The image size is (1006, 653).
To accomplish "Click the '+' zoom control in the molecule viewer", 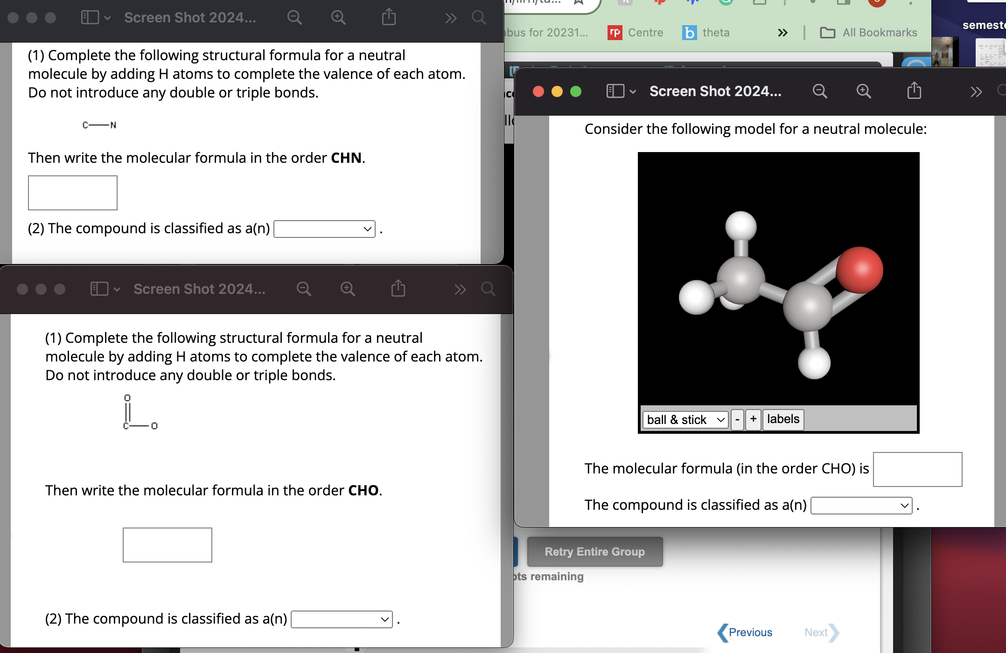I will tap(753, 419).
